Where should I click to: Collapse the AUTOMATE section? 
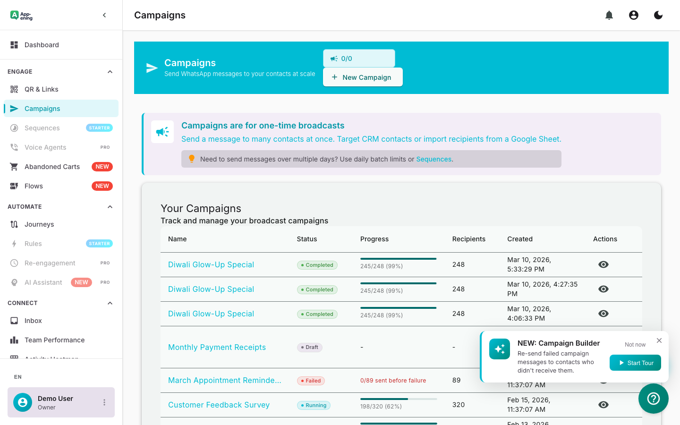110,206
